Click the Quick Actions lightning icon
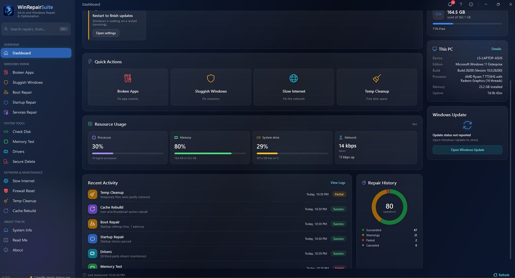 pos(90,61)
